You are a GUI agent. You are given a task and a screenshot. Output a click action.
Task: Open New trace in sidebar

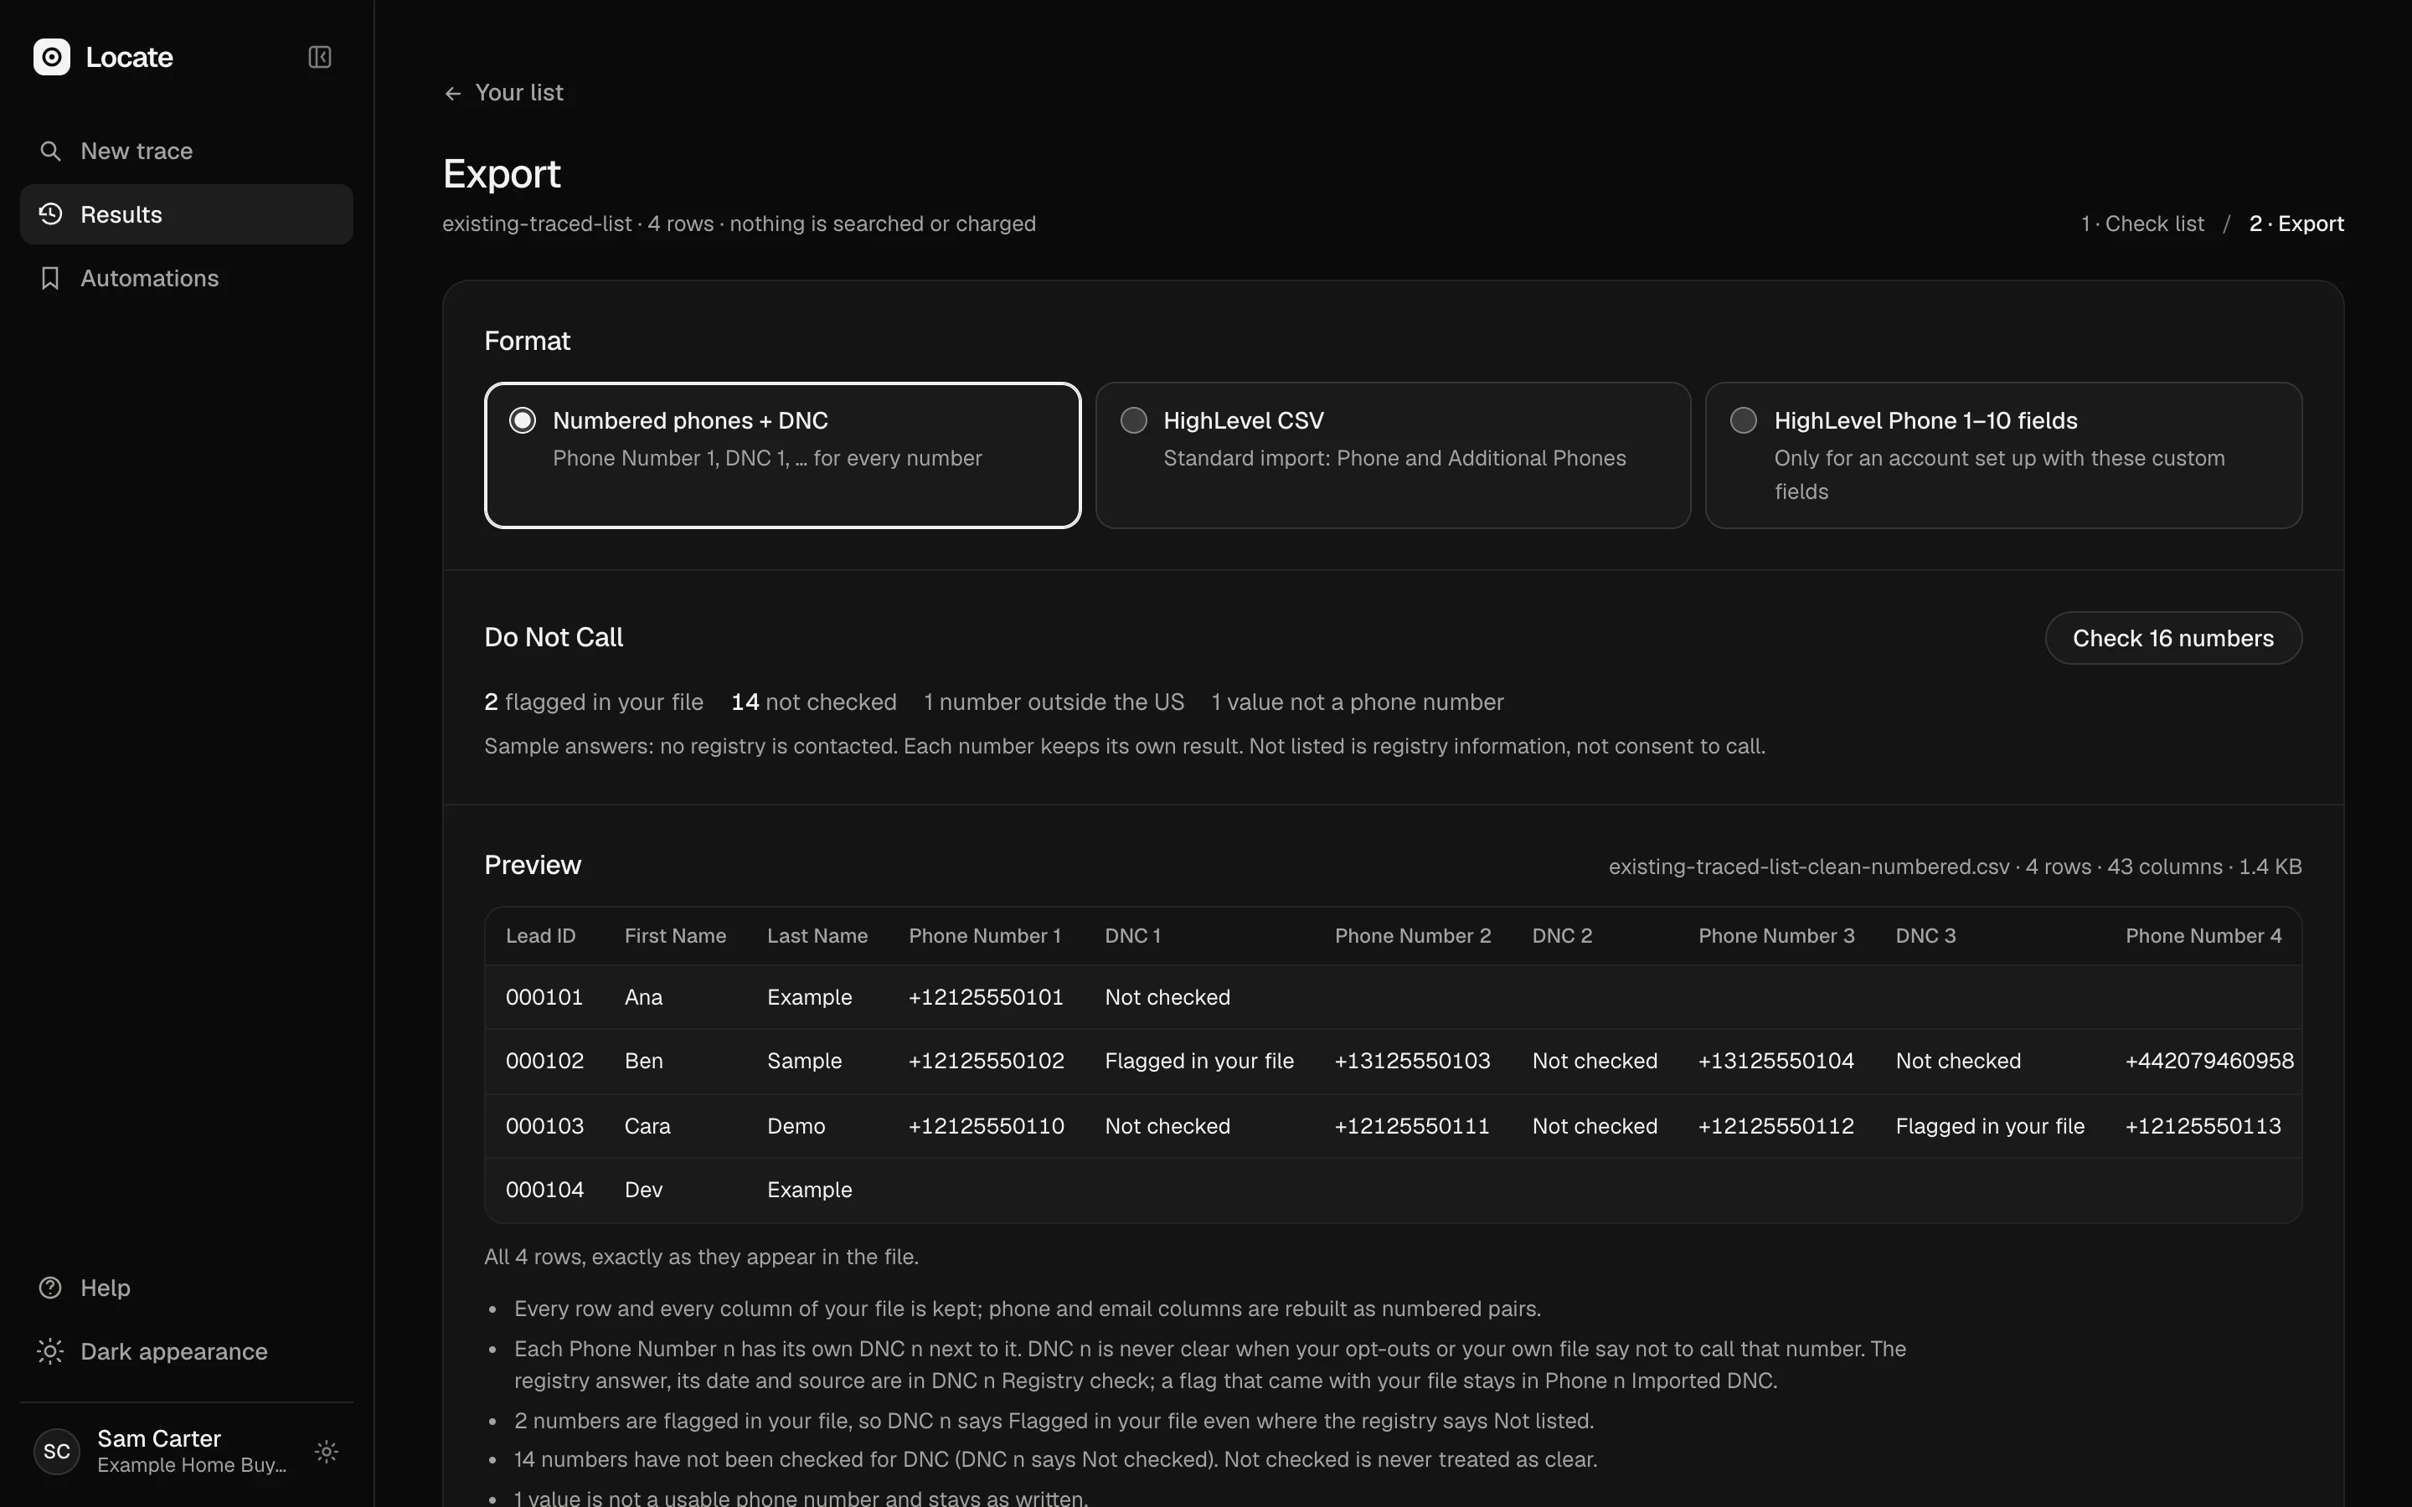(x=187, y=151)
